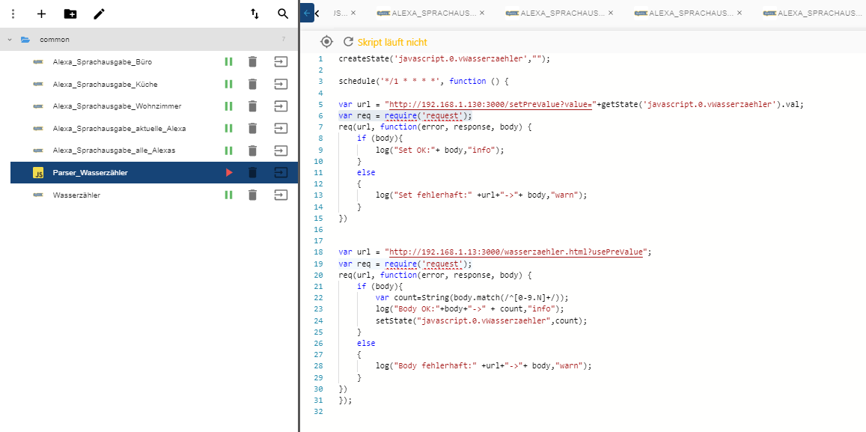Screen dimensions: 866x432
Task: Click the log "Body OK:" code line
Action: [469, 308]
